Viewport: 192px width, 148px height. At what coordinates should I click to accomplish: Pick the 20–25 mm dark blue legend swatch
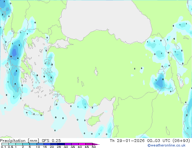coord(54,144)
